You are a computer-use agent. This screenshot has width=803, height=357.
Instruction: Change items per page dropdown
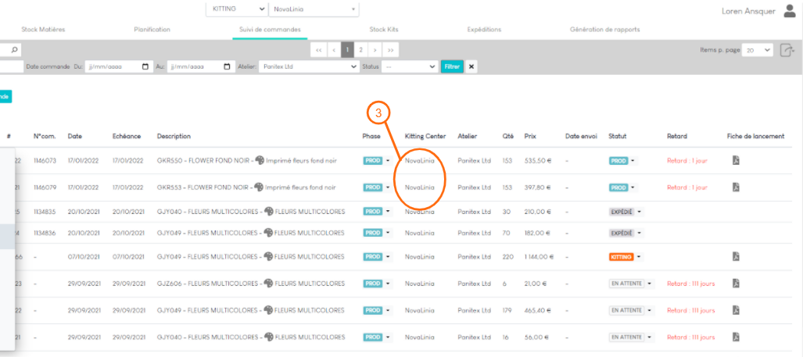tap(758, 50)
